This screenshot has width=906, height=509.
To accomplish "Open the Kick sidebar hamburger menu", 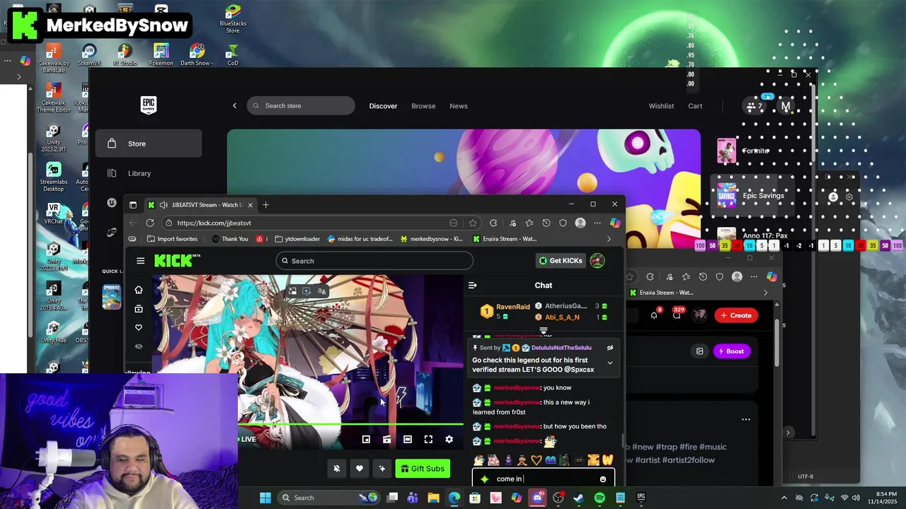I will [140, 261].
